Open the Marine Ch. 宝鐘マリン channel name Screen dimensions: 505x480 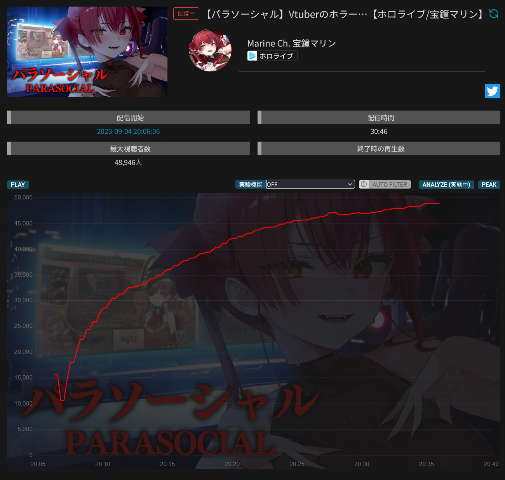[x=292, y=43]
